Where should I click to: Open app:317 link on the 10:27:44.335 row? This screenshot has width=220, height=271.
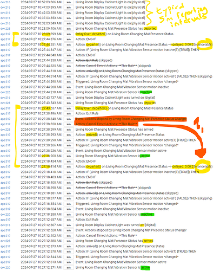coord(5,66)
